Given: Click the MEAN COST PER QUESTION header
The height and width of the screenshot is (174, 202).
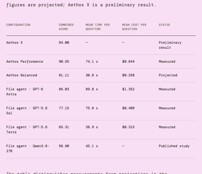Looking at the screenshot, I should [x=134, y=27].
